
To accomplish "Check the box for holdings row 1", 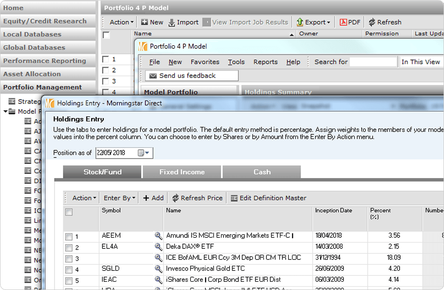I will point(69,237).
